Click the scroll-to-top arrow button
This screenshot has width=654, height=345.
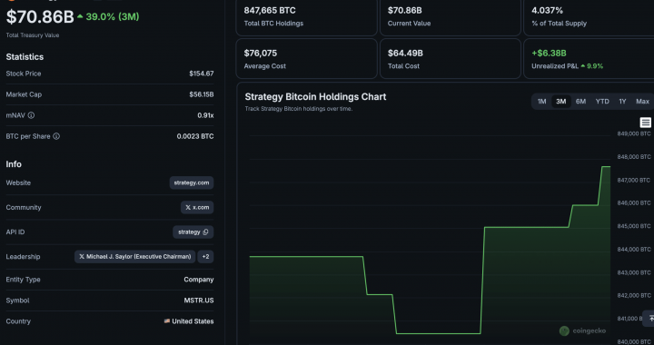click(649, 319)
